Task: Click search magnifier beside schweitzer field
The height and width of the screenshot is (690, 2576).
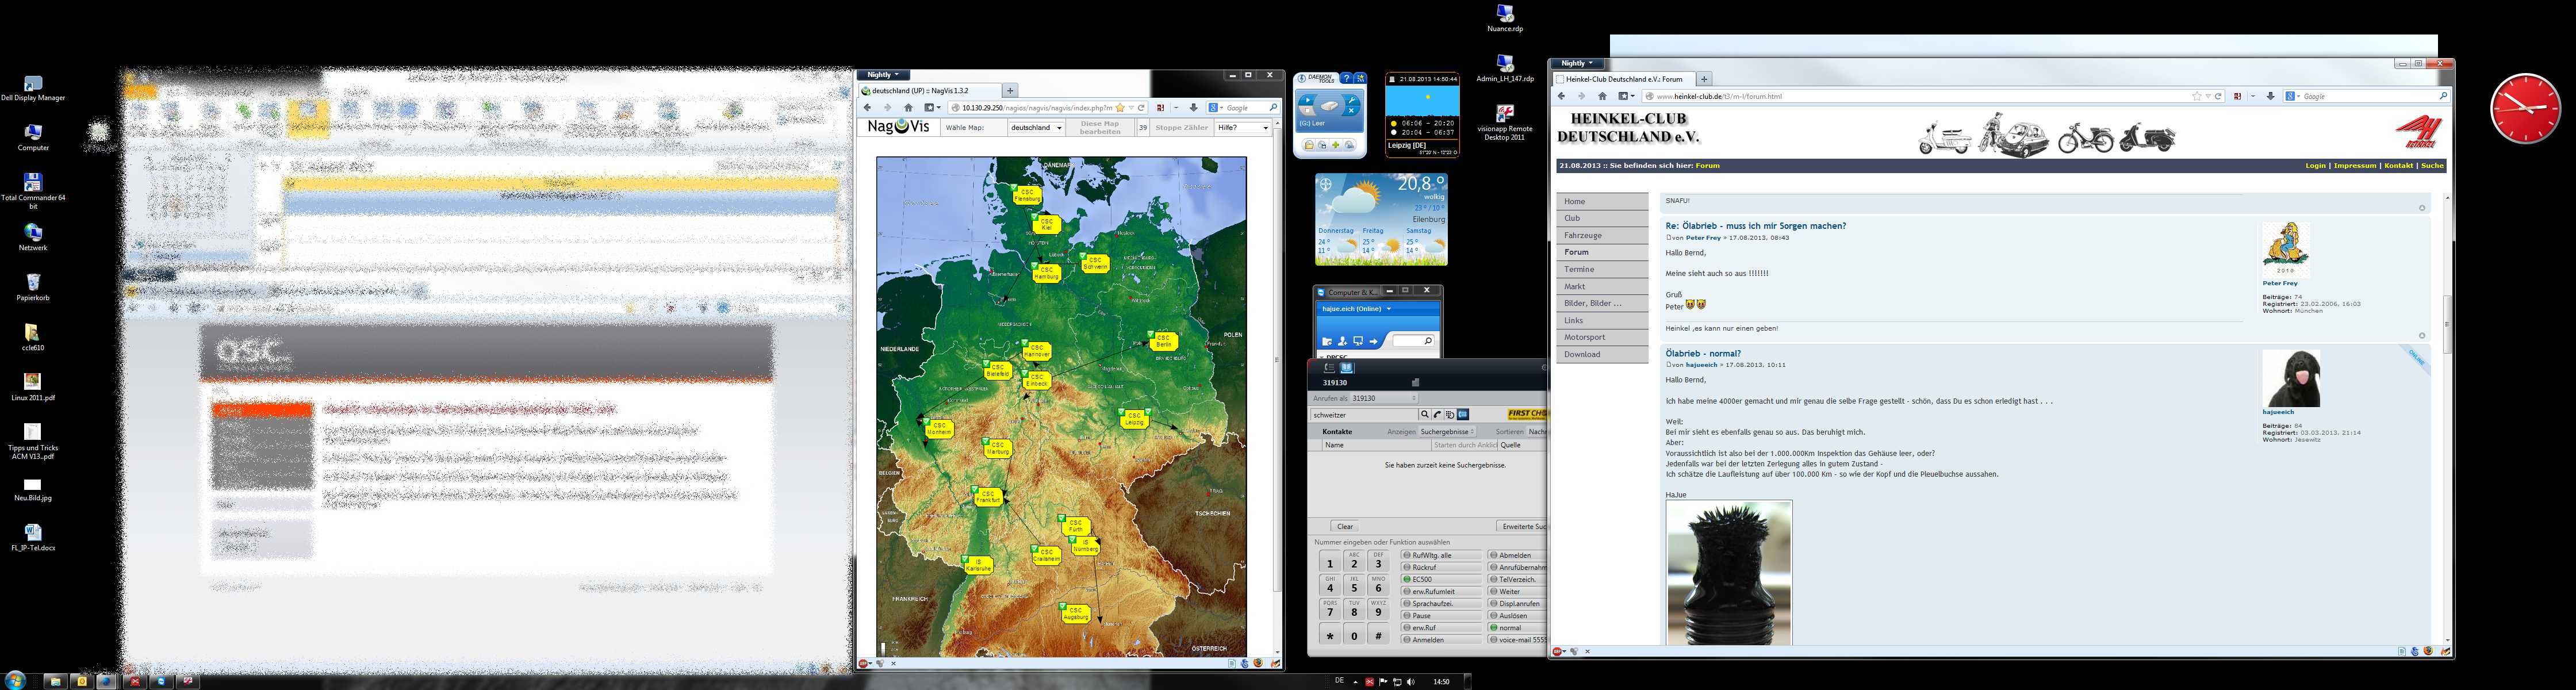Action: pos(1424,414)
